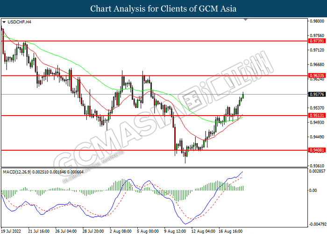This screenshot has height=234, width=327.
Task: Click the USDCHF,H4 chart label
Action: 19,22
